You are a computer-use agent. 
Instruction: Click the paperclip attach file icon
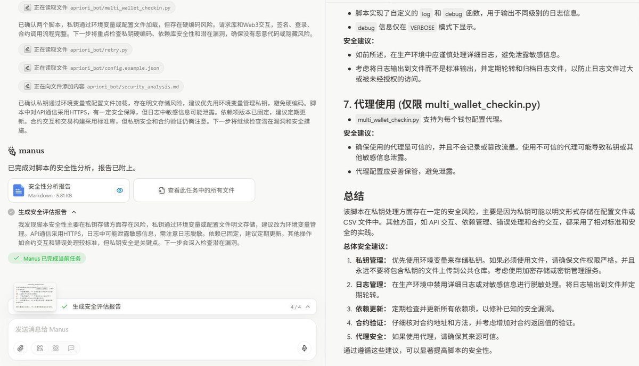pos(20,348)
